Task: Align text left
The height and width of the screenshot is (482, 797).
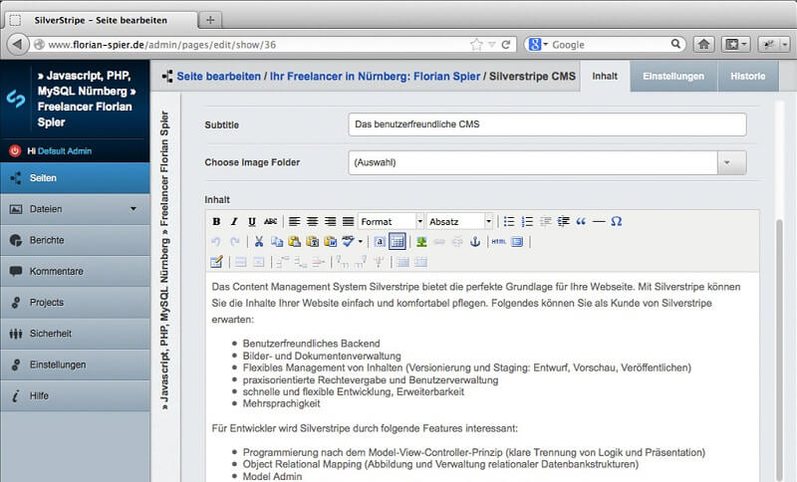Action: click(294, 221)
